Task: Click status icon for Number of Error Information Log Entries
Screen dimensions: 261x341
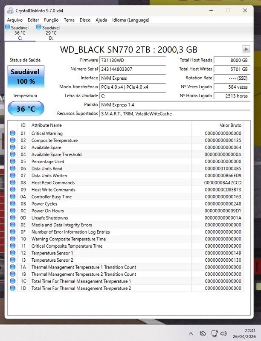Action: [x=13, y=231]
